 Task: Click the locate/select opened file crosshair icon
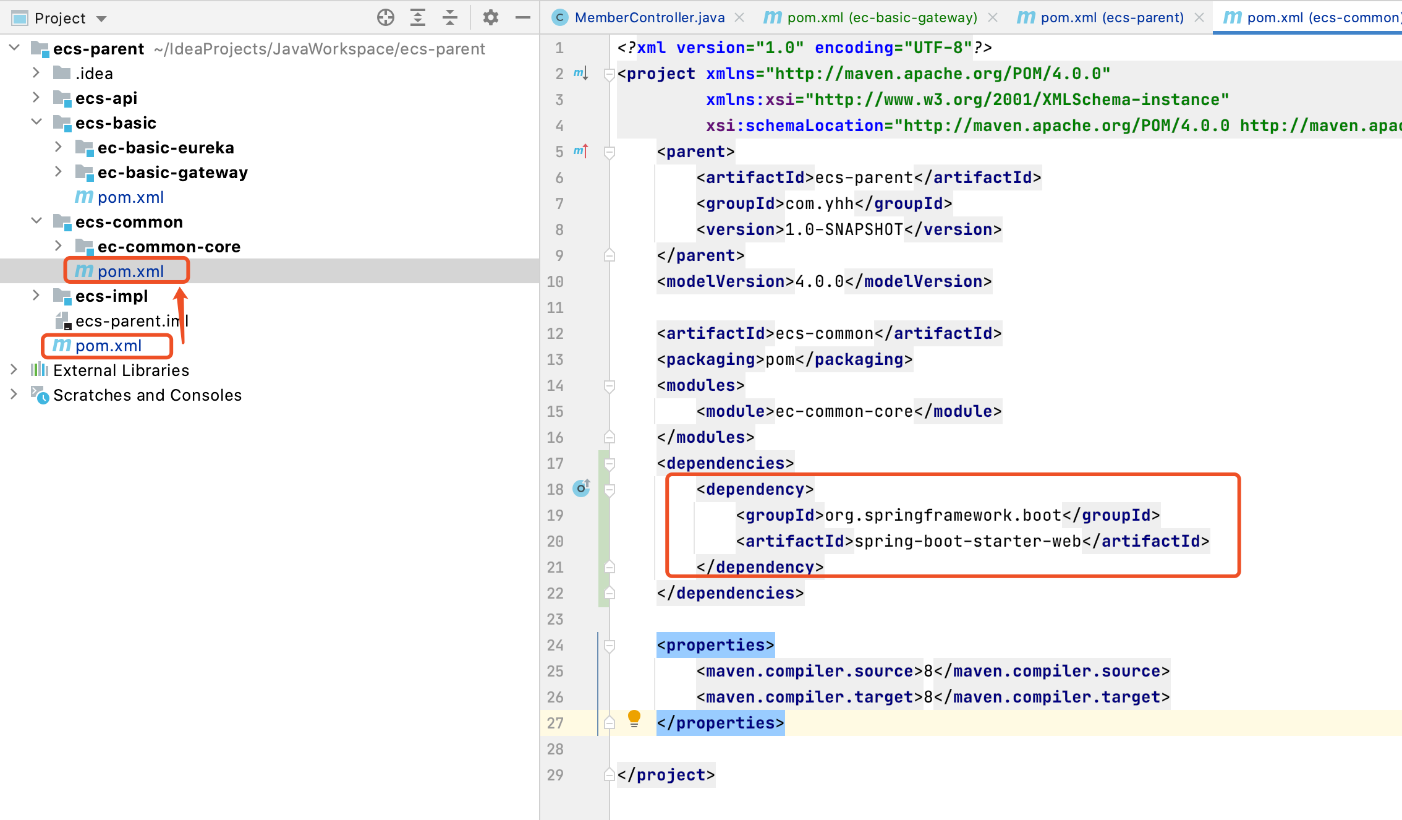[386, 17]
